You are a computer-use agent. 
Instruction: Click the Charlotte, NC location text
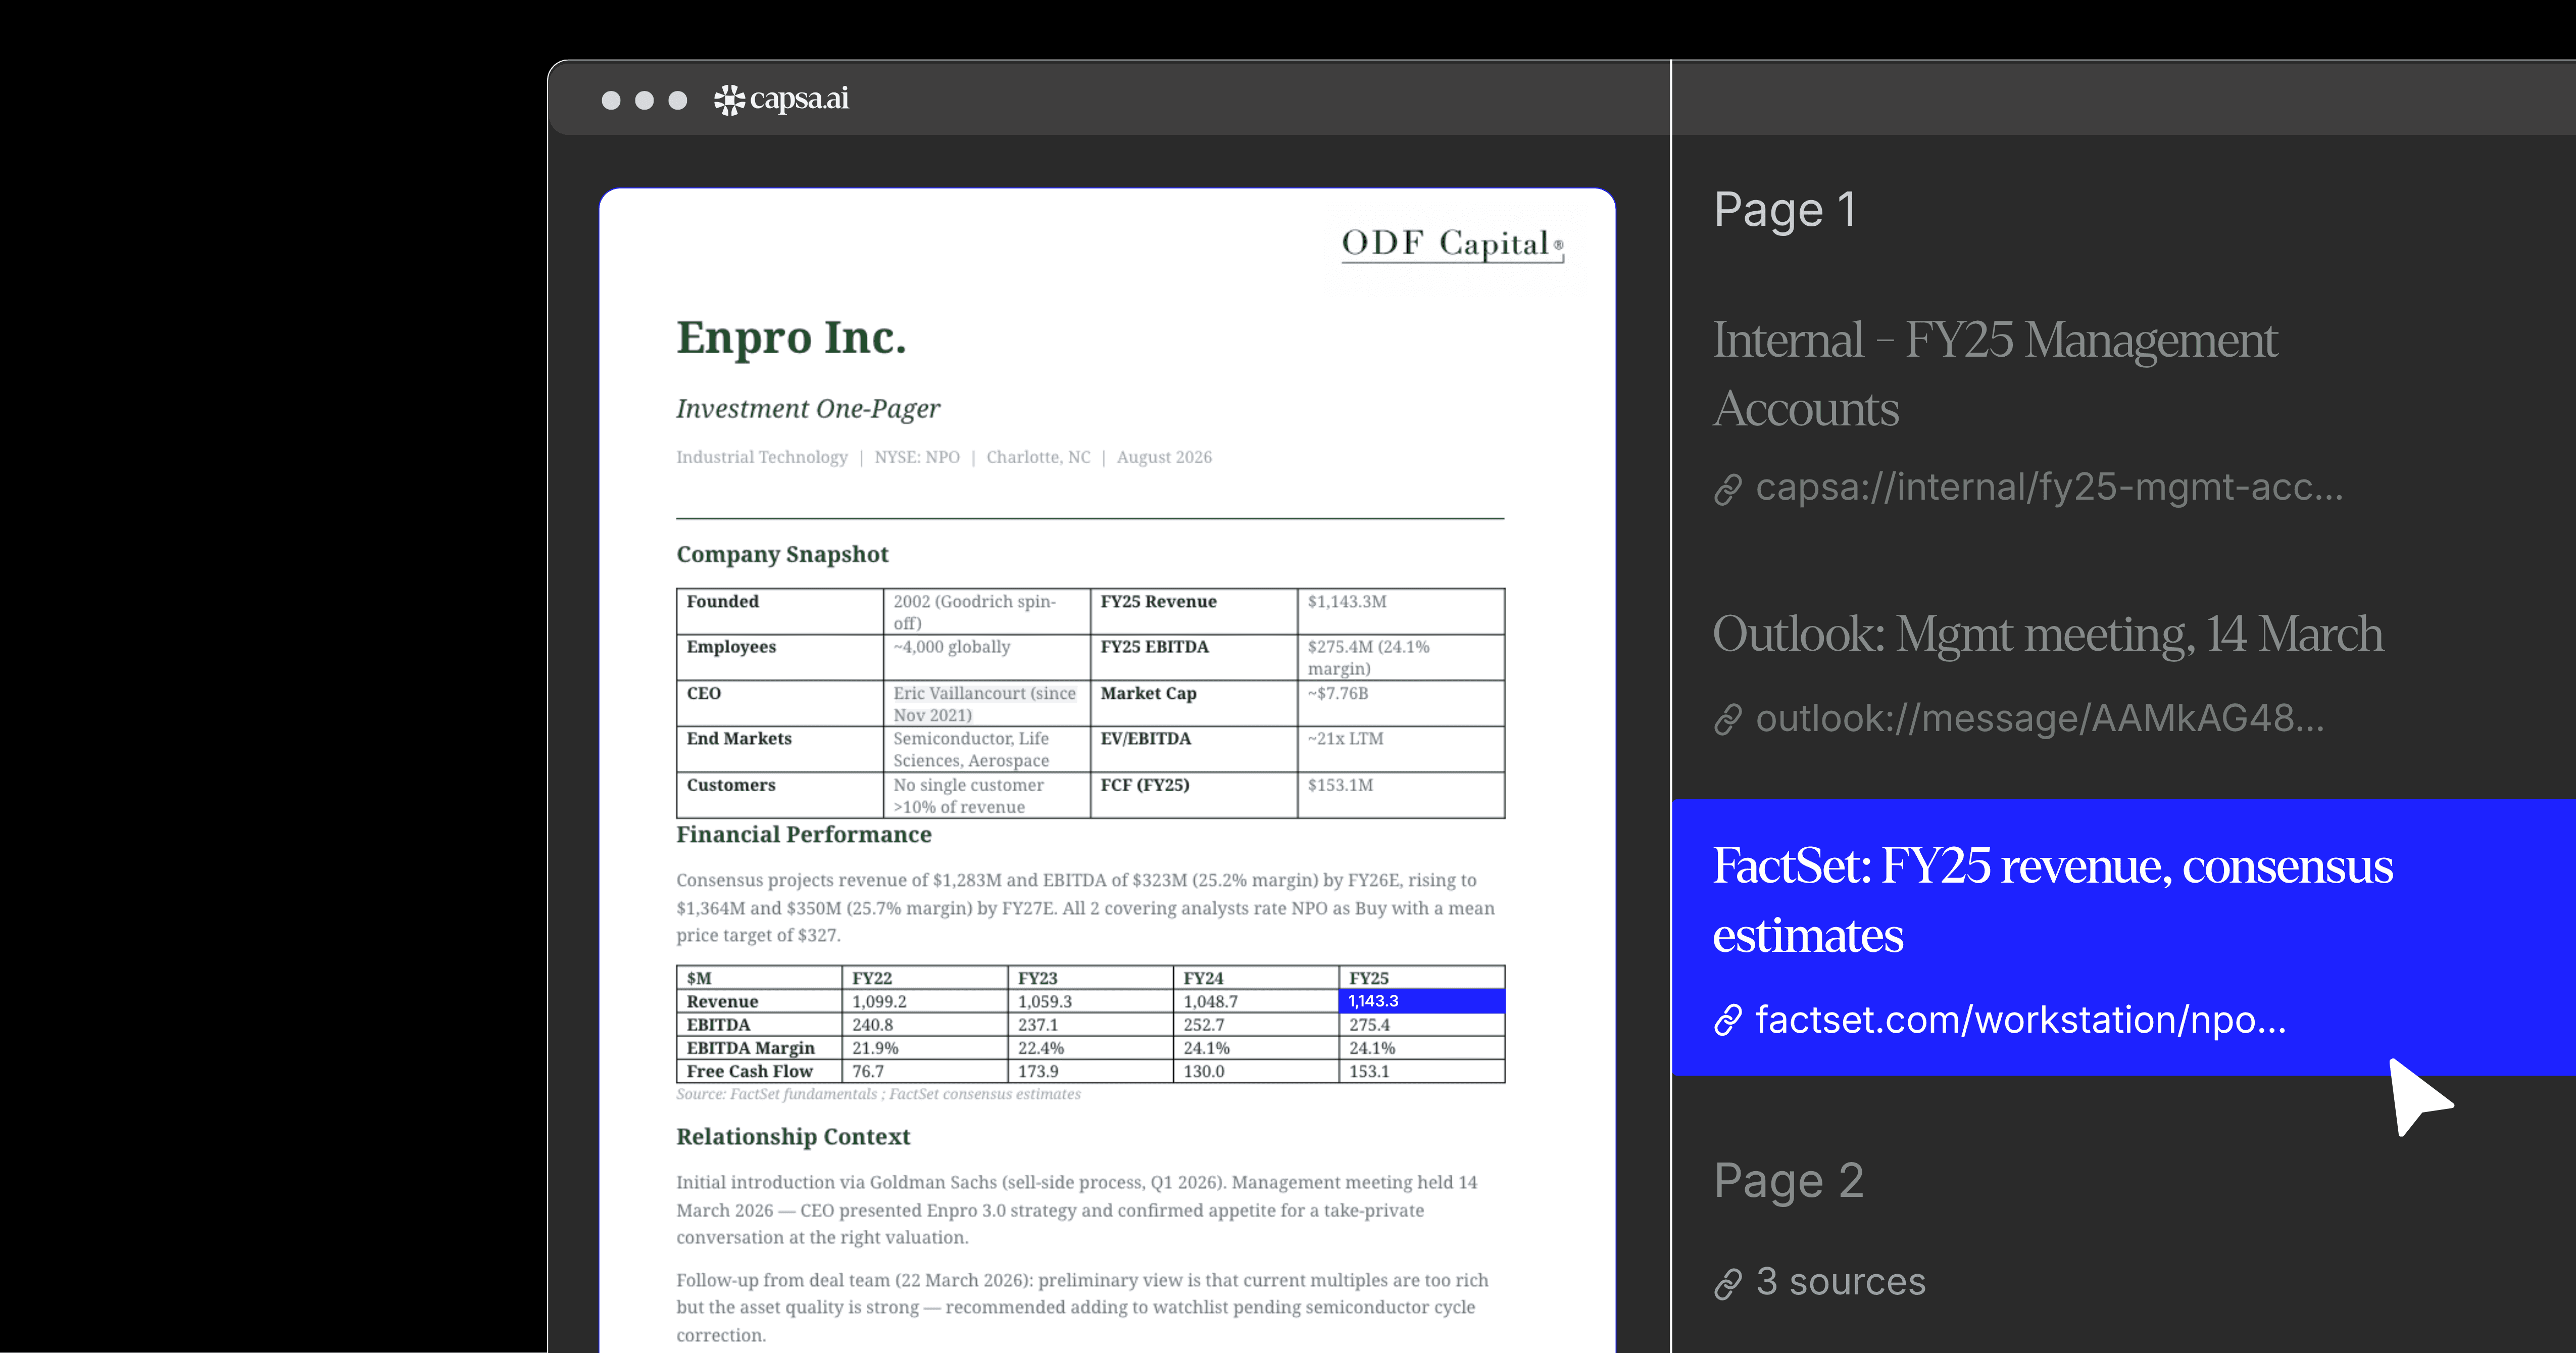click(x=1038, y=457)
